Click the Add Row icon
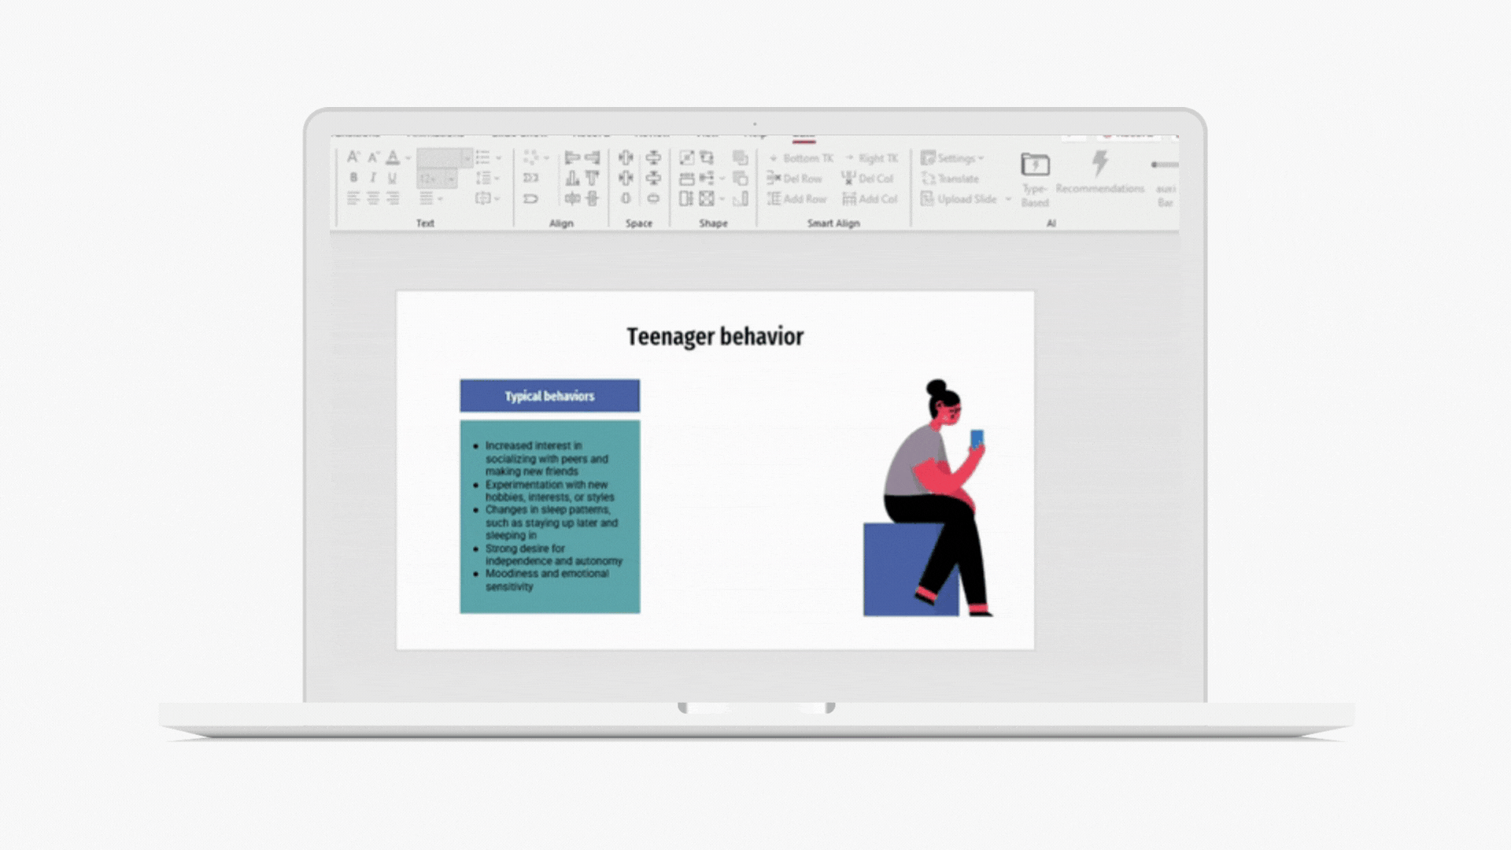Viewport: 1511px width, 850px height. tap(774, 199)
